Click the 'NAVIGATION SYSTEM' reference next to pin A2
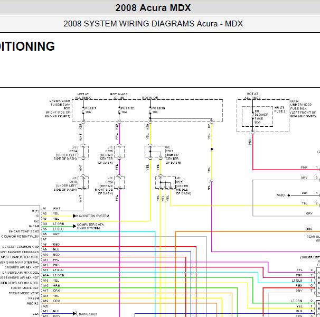The image size is (320, 317). pyautogui.click(x=92, y=216)
